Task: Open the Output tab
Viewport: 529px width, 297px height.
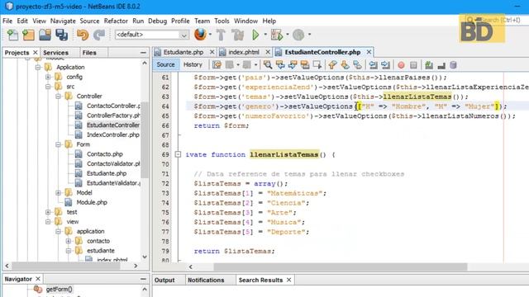Action: 164,280
